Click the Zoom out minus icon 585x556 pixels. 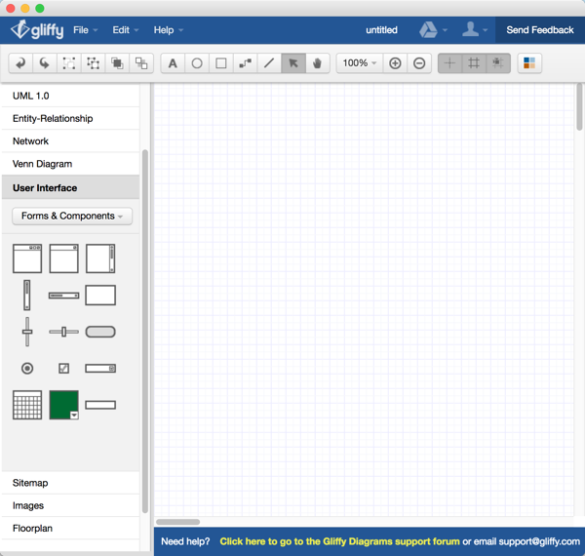[x=419, y=63]
